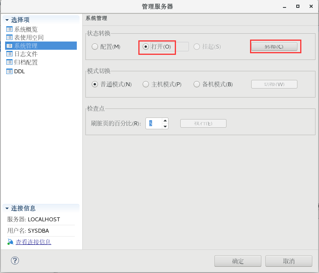The width and height of the screenshot is (319, 273).
Task: Click the 系统概览 list icon
Action: tap(9, 29)
